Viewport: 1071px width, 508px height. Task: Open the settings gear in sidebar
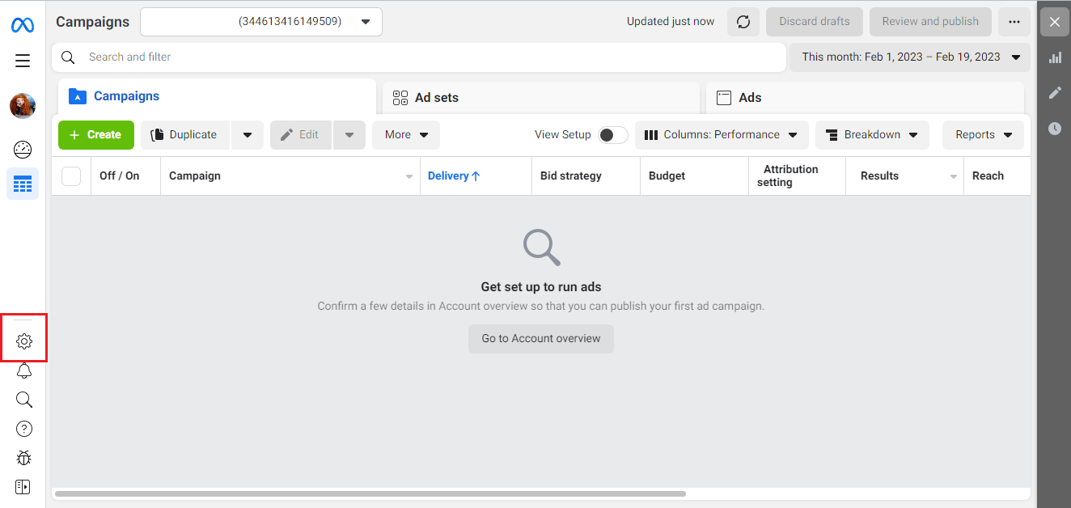click(24, 341)
